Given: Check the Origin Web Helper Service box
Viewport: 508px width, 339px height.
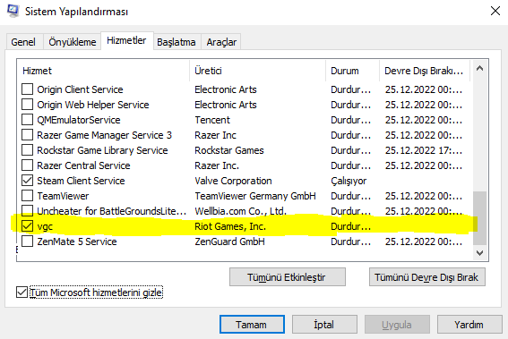Looking at the screenshot, I should click(x=27, y=104).
